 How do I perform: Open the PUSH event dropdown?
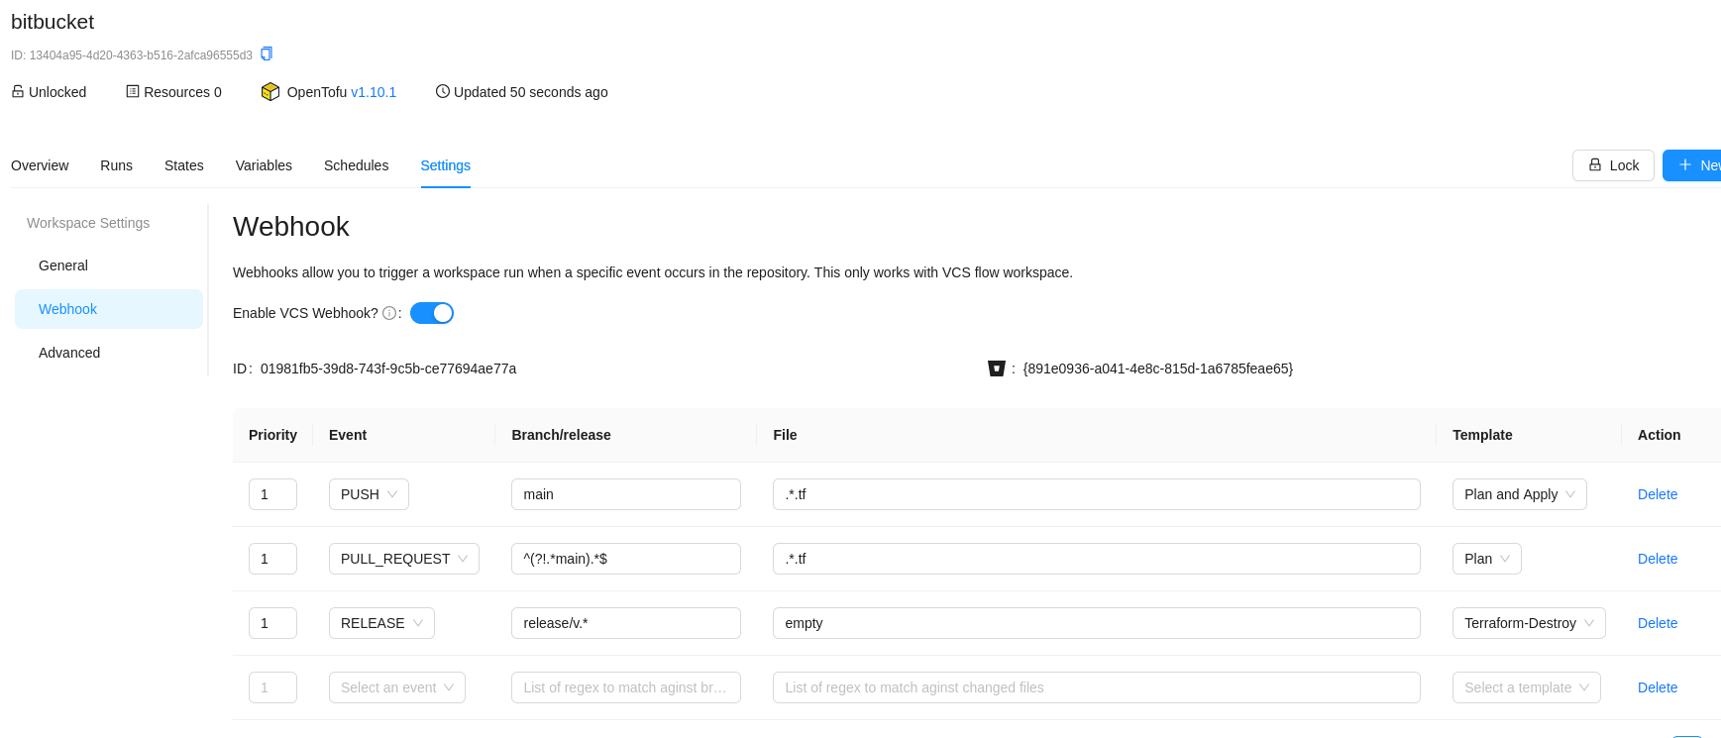tap(369, 494)
